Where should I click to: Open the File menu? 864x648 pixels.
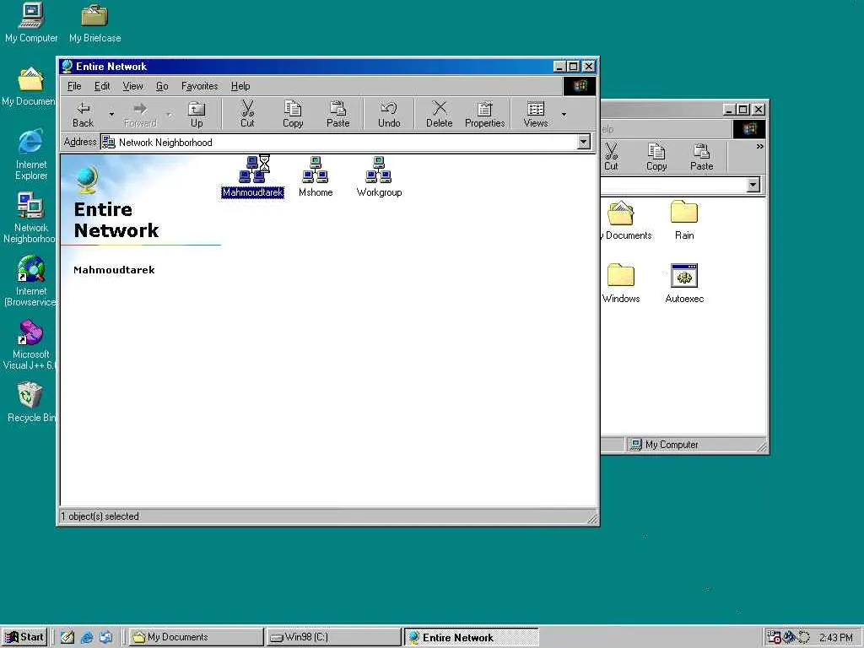[74, 86]
